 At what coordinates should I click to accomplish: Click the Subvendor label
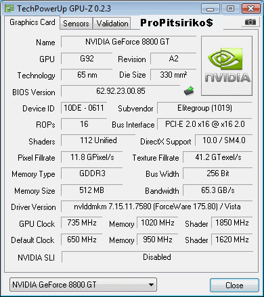click(x=135, y=109)
